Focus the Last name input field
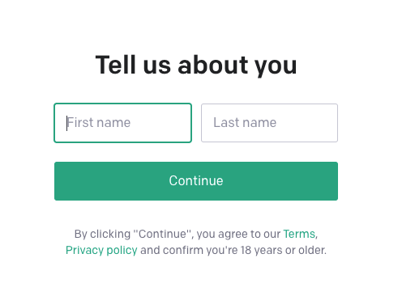 tap(269, 123)
